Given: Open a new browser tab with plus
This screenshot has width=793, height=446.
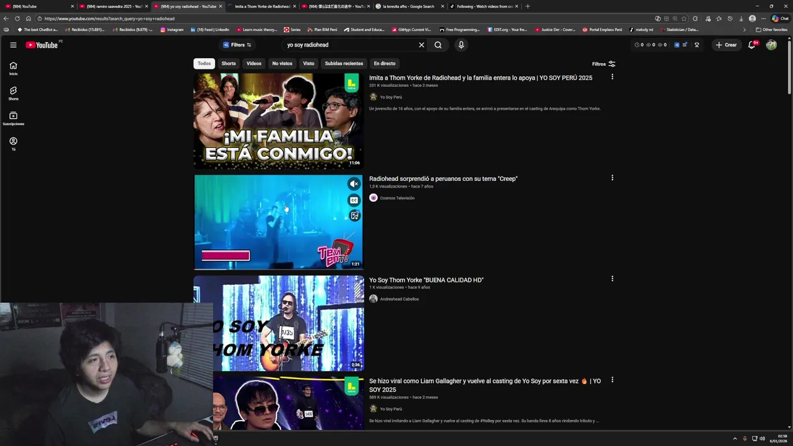Looking at the screenshot, I should [527, 6].
